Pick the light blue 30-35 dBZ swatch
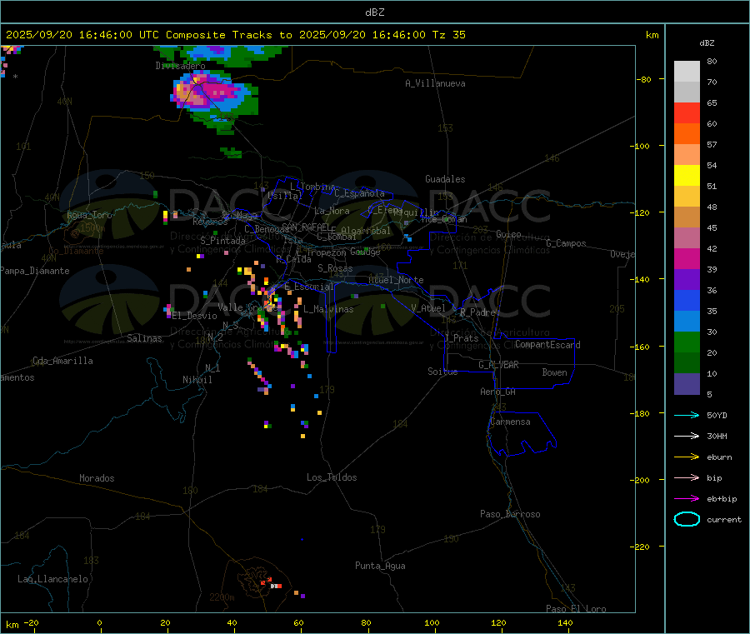 pyautogui.click(x=687, y=322)
